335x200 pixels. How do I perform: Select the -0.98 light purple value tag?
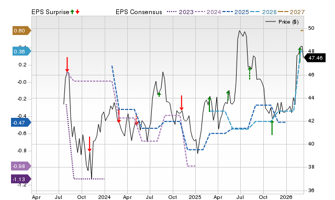pyautogui.click(x=21, y=166)
